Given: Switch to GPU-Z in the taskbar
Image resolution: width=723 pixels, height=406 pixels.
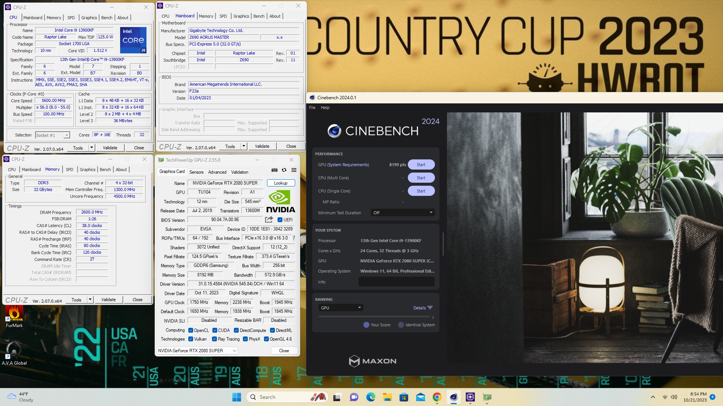Looking at the screenshot, I should pyautogui.click(x=487, y=397).
